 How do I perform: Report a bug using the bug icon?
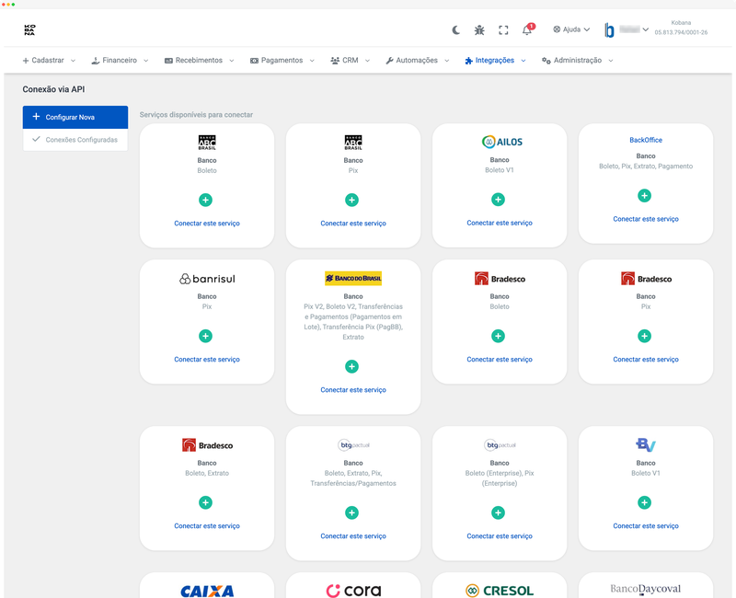coord(478,29)
